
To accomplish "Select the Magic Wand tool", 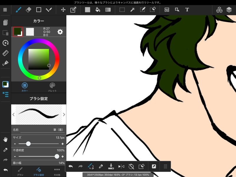I will [x=132, y=10].
